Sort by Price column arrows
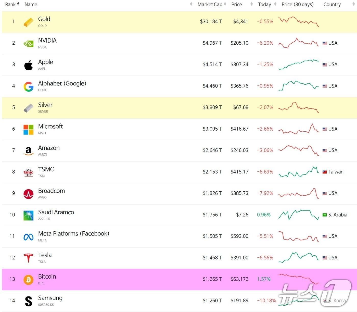 (252, 4)
